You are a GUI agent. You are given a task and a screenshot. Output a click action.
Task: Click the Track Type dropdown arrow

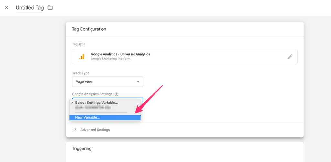pyautogui.click(x=138, y=82)
